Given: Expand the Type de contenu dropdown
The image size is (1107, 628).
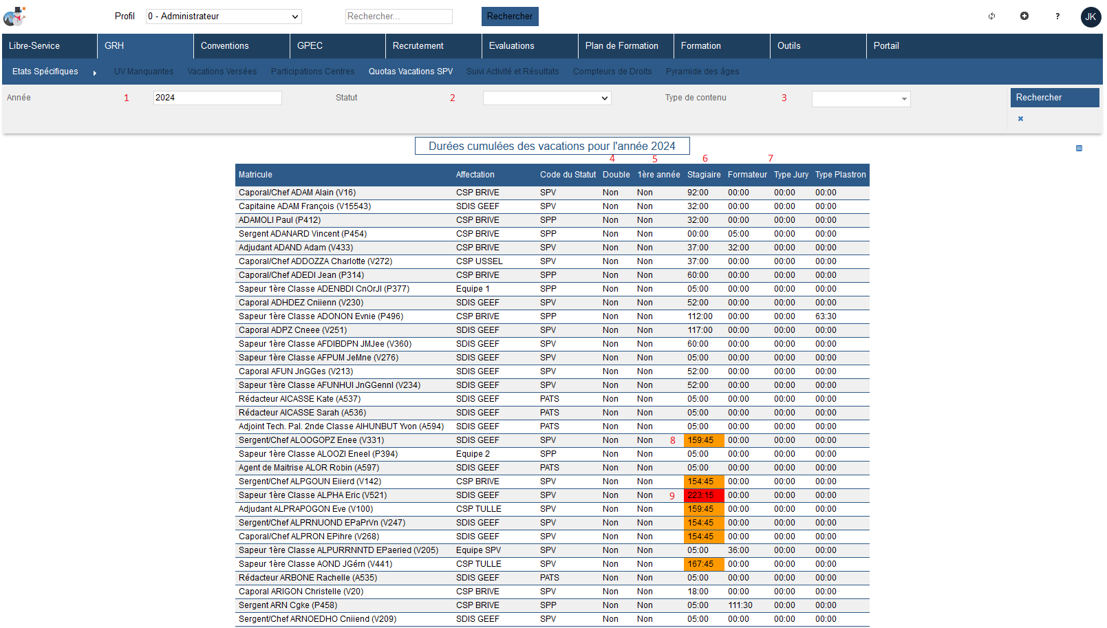Looking at the screenshot, I should [x=861, y=99].
